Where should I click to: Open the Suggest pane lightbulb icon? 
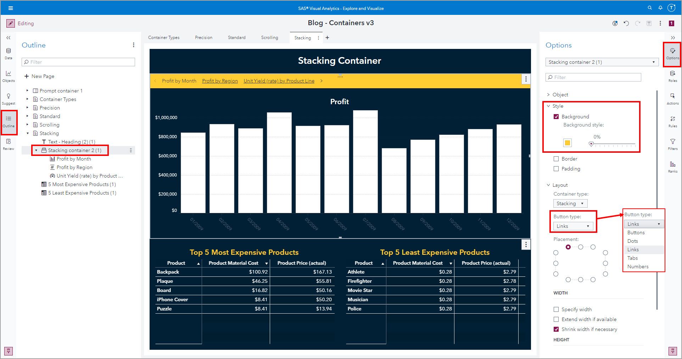coord(9,99)
